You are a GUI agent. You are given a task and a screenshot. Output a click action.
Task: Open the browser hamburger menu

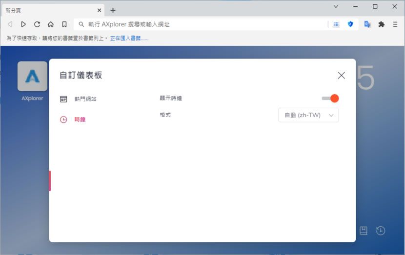tap(395, 24)
